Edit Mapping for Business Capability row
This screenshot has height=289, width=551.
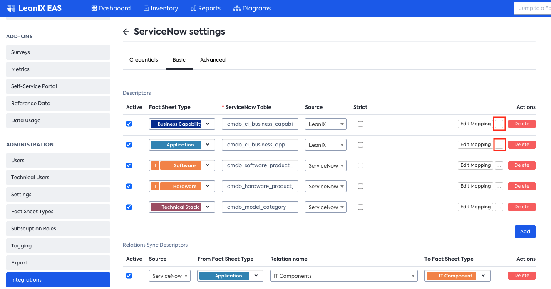point(475,124)
